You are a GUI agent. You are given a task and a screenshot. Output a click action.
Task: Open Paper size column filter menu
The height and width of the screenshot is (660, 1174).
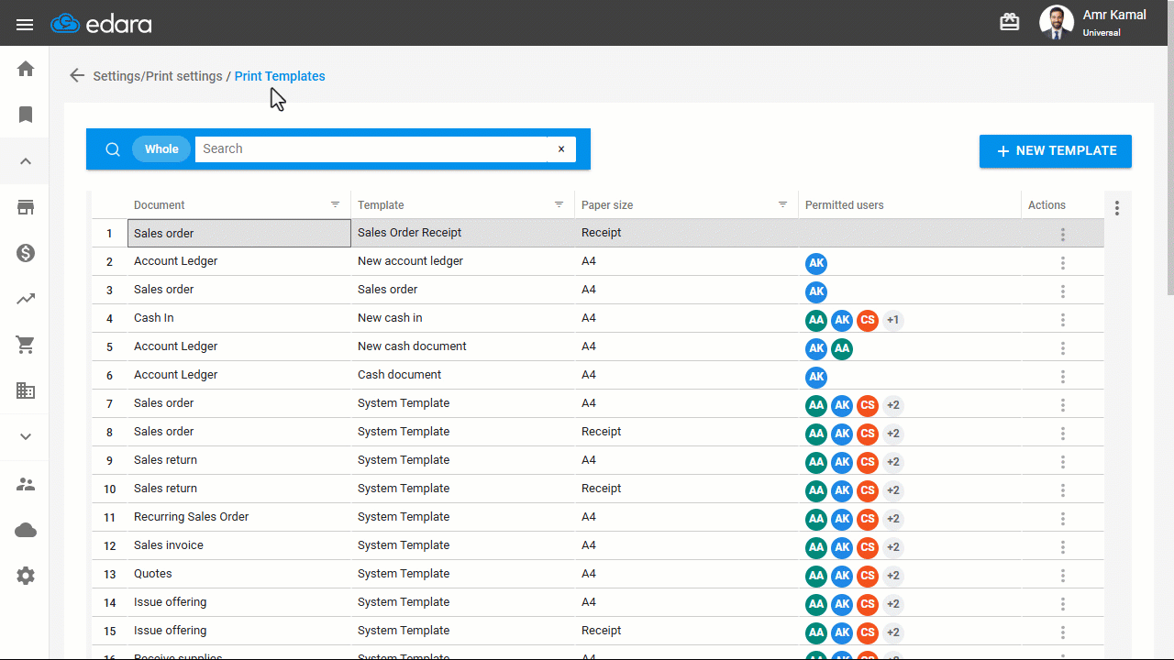pyautogui.click(x=783, y=204)
